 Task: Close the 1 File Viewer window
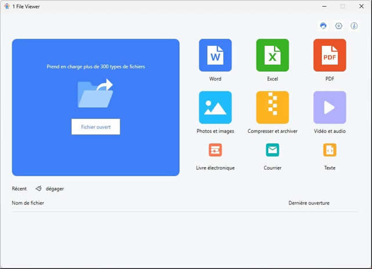[x=362, y=6]
